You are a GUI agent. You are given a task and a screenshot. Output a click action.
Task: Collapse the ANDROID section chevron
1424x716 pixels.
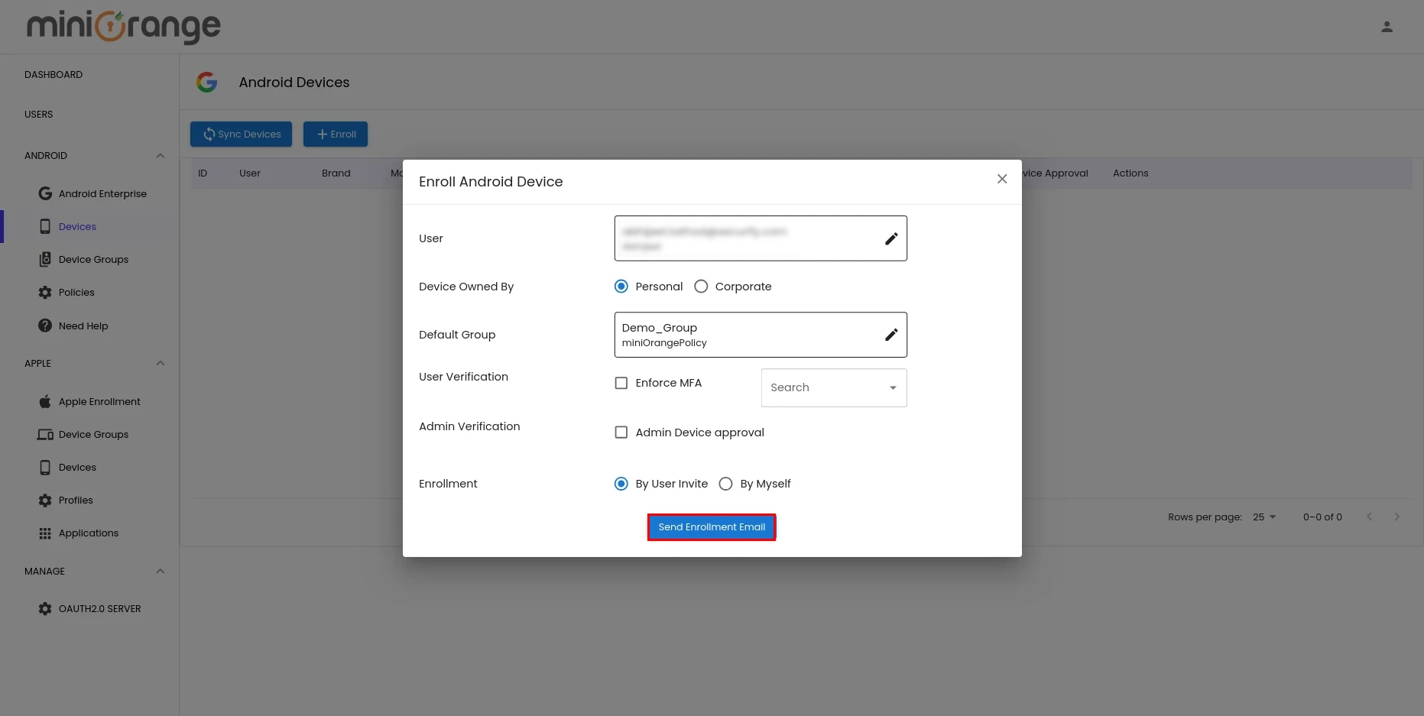click(161, 155)
